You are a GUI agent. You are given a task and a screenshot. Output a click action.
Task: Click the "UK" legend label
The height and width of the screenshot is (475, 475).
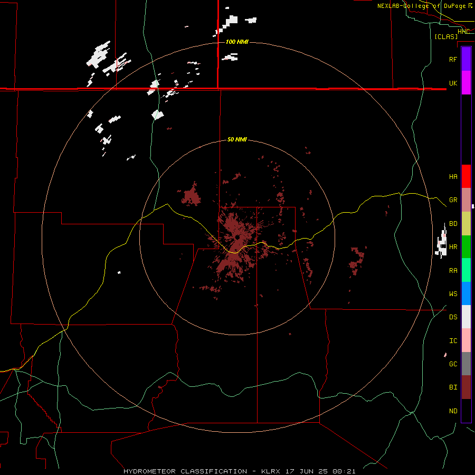pos(453,83)
